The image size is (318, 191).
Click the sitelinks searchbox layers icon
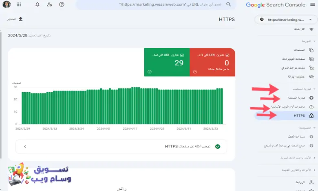pyautogui.click(x=311, y=145)
